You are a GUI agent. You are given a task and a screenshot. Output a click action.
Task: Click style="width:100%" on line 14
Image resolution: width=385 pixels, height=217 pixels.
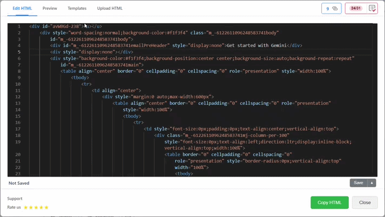[x=147, y=110]
